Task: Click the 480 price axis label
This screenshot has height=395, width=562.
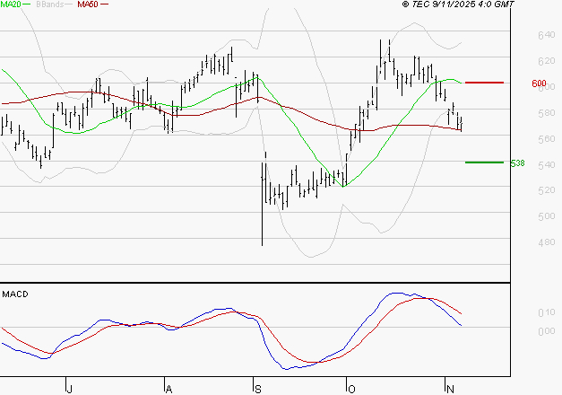Action: pyautogui.click(x=547, y=242)
